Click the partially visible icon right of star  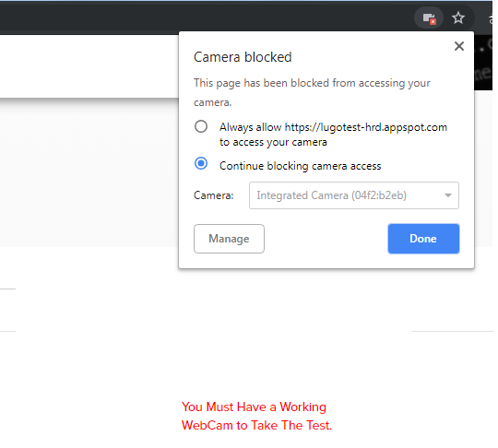tap(492, 18)
